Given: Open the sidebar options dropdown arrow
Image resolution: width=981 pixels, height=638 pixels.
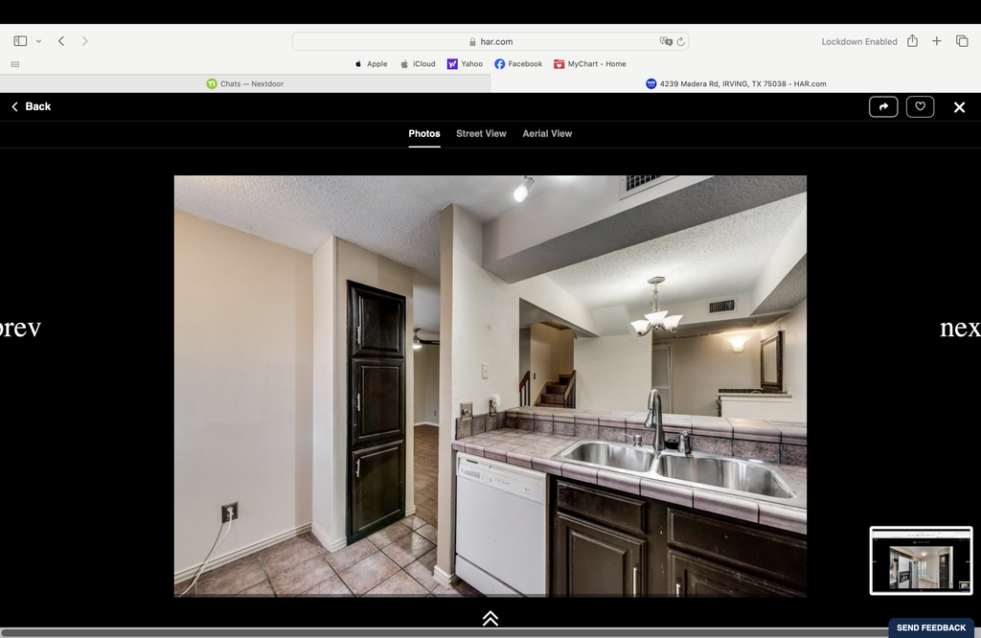Looking at the screenshot, I should [x=38, y=41].
